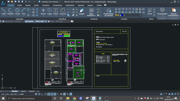Activate the Concord (fillet) tool
Screen dimensions: 180x101
tap(62, 11)
